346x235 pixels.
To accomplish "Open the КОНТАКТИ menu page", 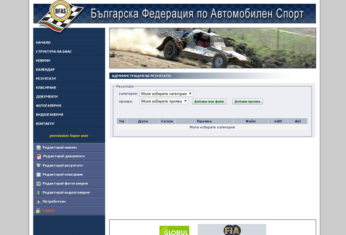I will (45, 123).
